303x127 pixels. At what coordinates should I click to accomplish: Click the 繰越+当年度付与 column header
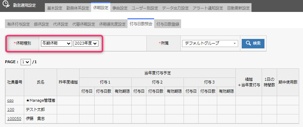pos(249,82)
